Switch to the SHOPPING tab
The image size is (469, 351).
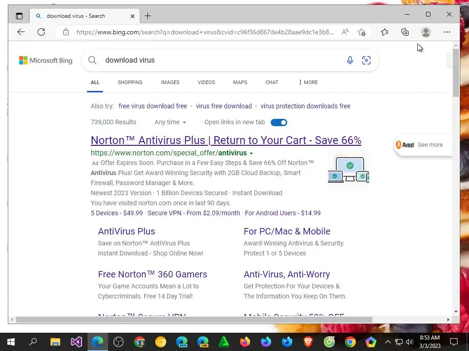(130, 82)
